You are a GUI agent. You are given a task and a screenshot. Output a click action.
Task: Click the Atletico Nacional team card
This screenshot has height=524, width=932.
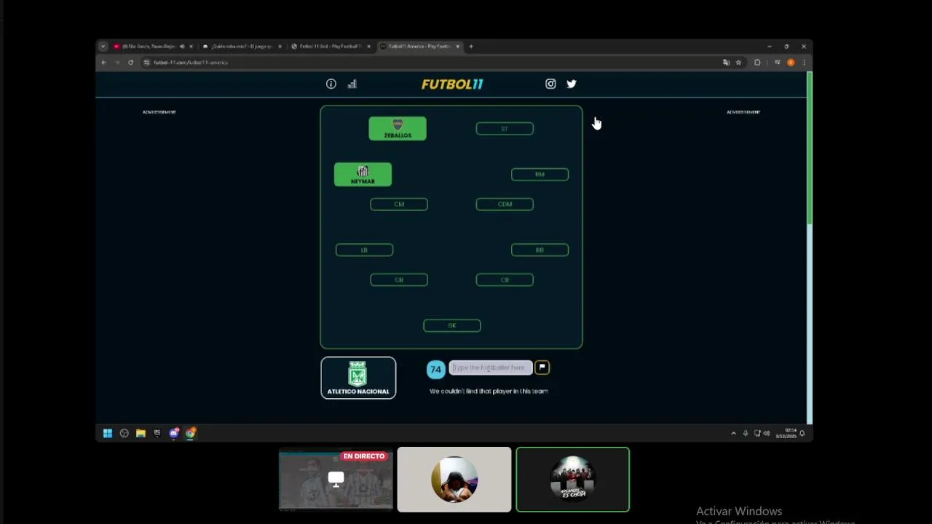tap(358, 378)
